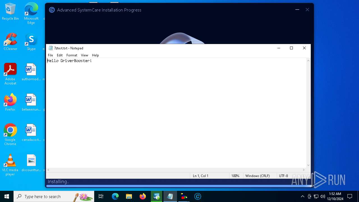This screenshot has height=202, width=359.
Task: Select the canadacost Word document icon
Action: [x=31, y=133]
